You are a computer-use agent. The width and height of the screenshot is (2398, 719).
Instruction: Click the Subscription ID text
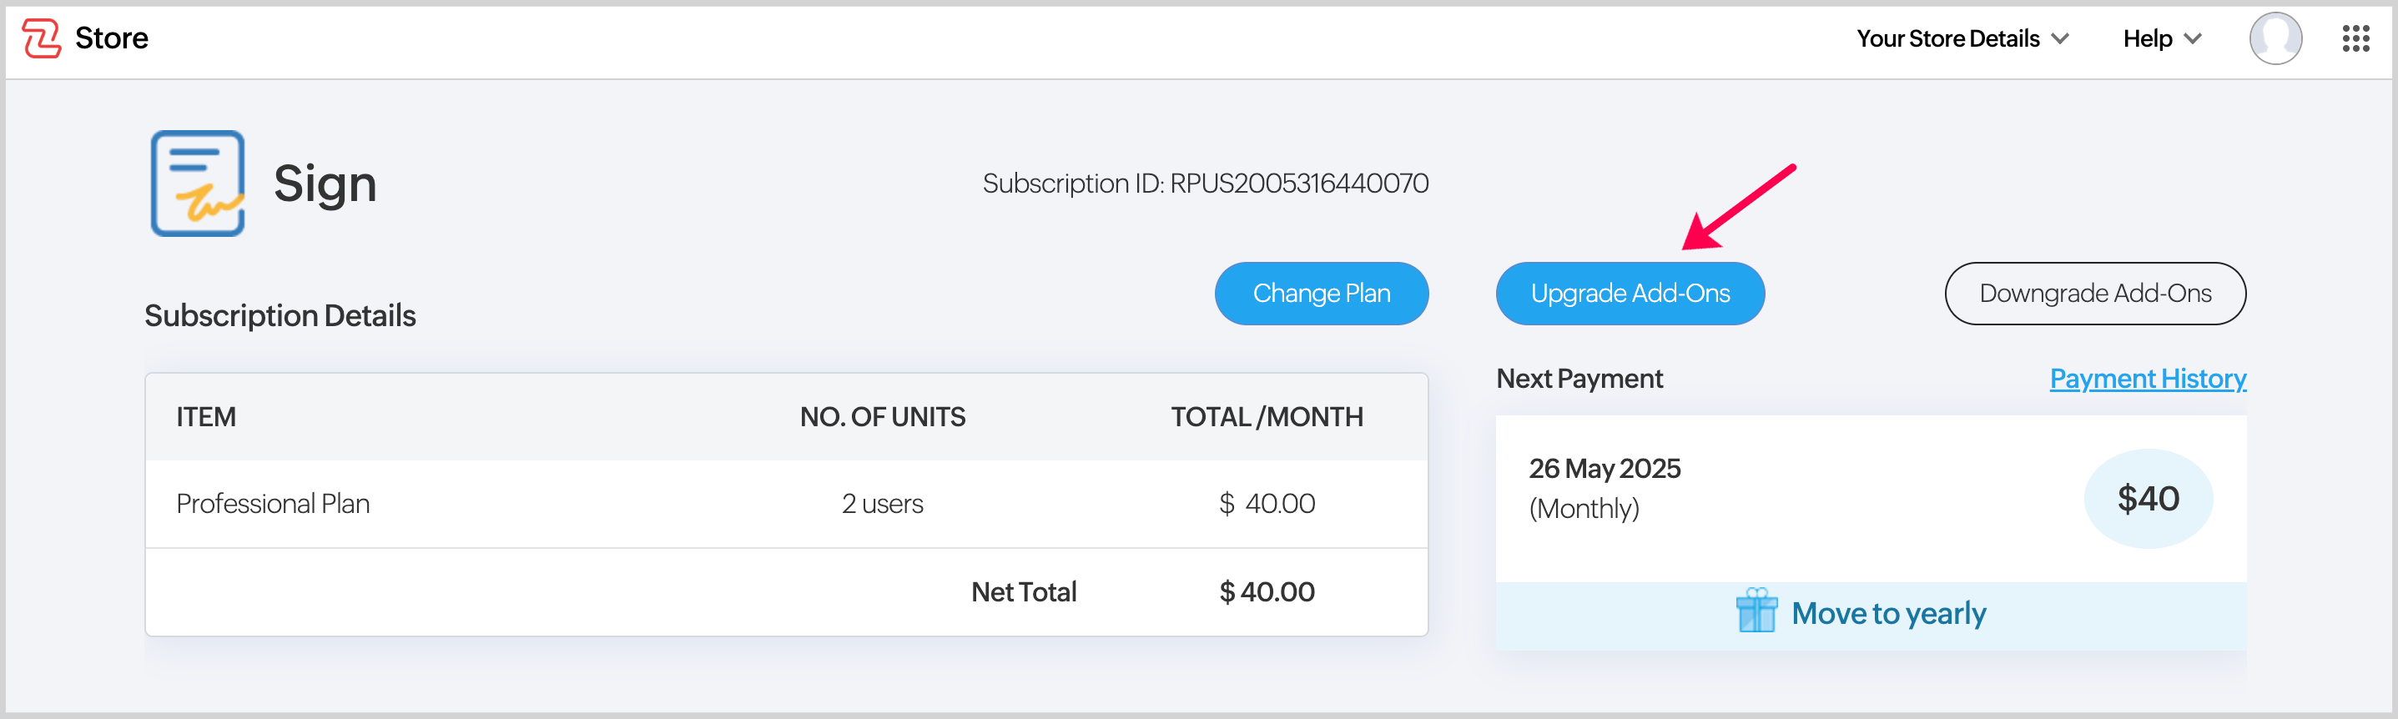pos(1205,184)
